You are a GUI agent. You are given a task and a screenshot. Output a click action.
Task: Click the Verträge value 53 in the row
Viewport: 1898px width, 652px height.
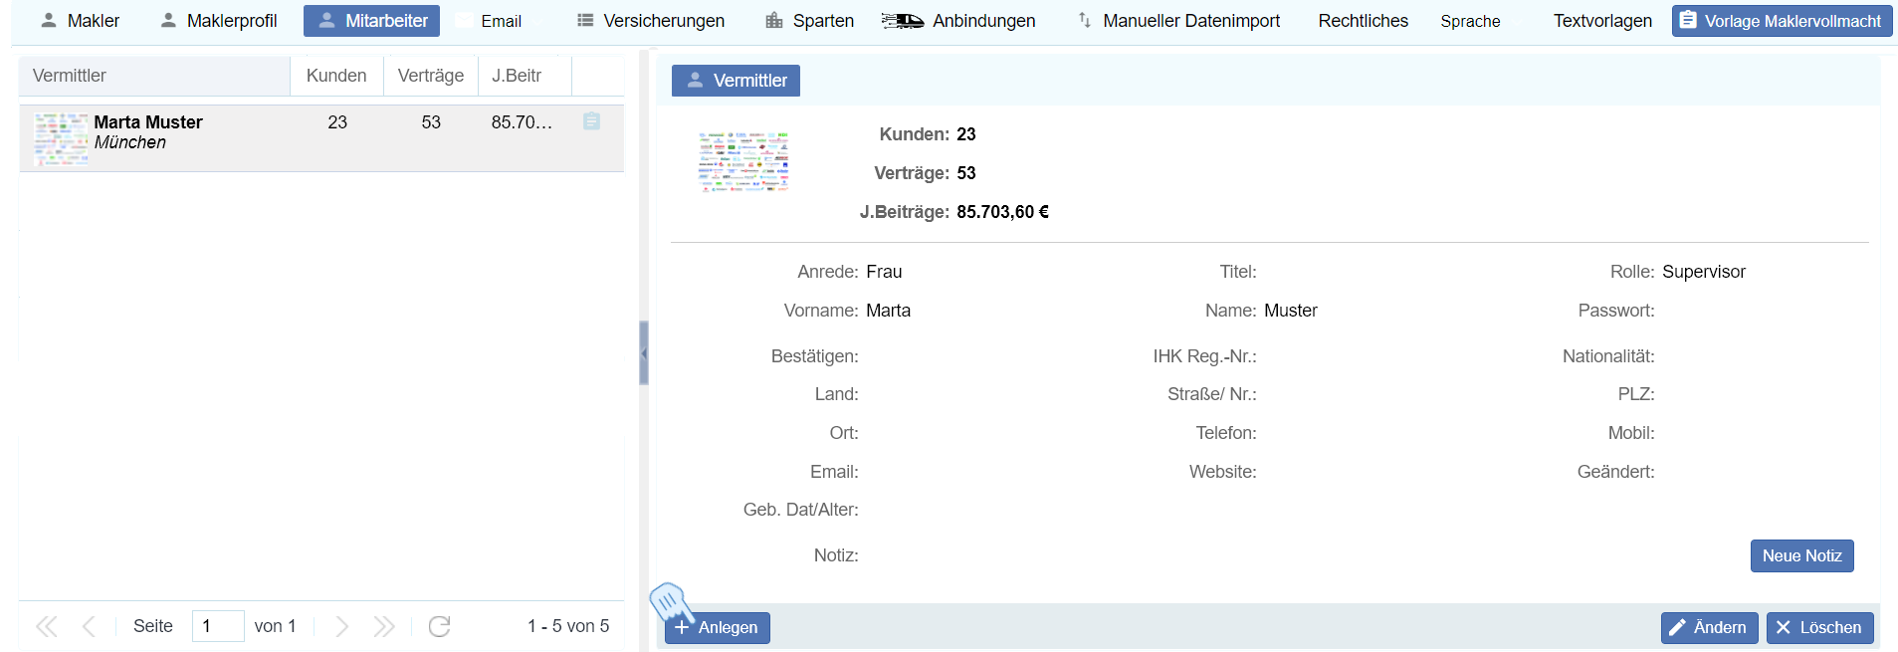pos(431,122)
